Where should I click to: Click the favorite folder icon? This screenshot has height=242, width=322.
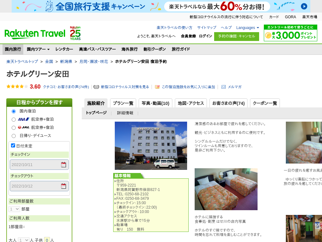click(x=157, y=87)
